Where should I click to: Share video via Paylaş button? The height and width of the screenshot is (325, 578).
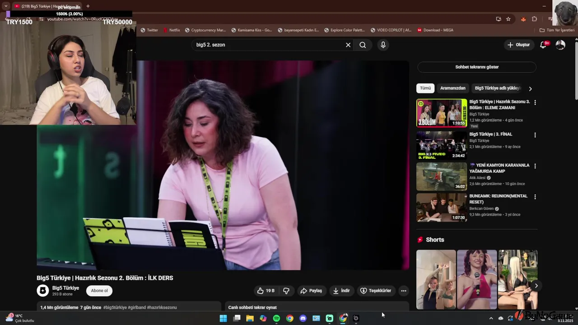311,291
